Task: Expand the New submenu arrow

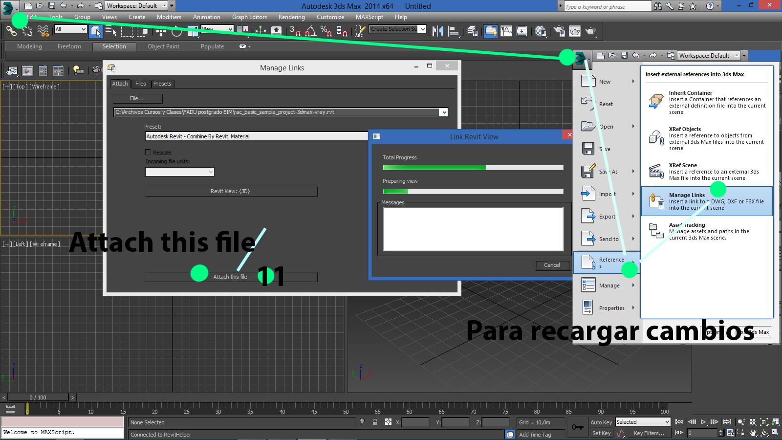Action: (x=633, y=82)
